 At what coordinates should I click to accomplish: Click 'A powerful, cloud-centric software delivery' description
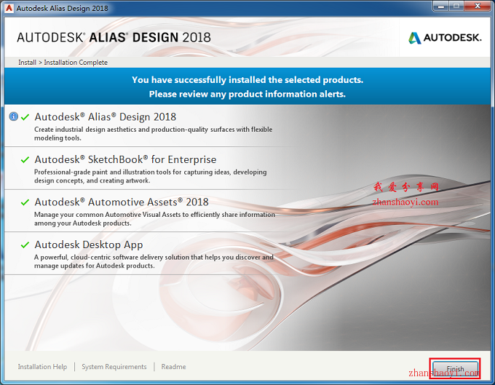[x=154, y=261]
